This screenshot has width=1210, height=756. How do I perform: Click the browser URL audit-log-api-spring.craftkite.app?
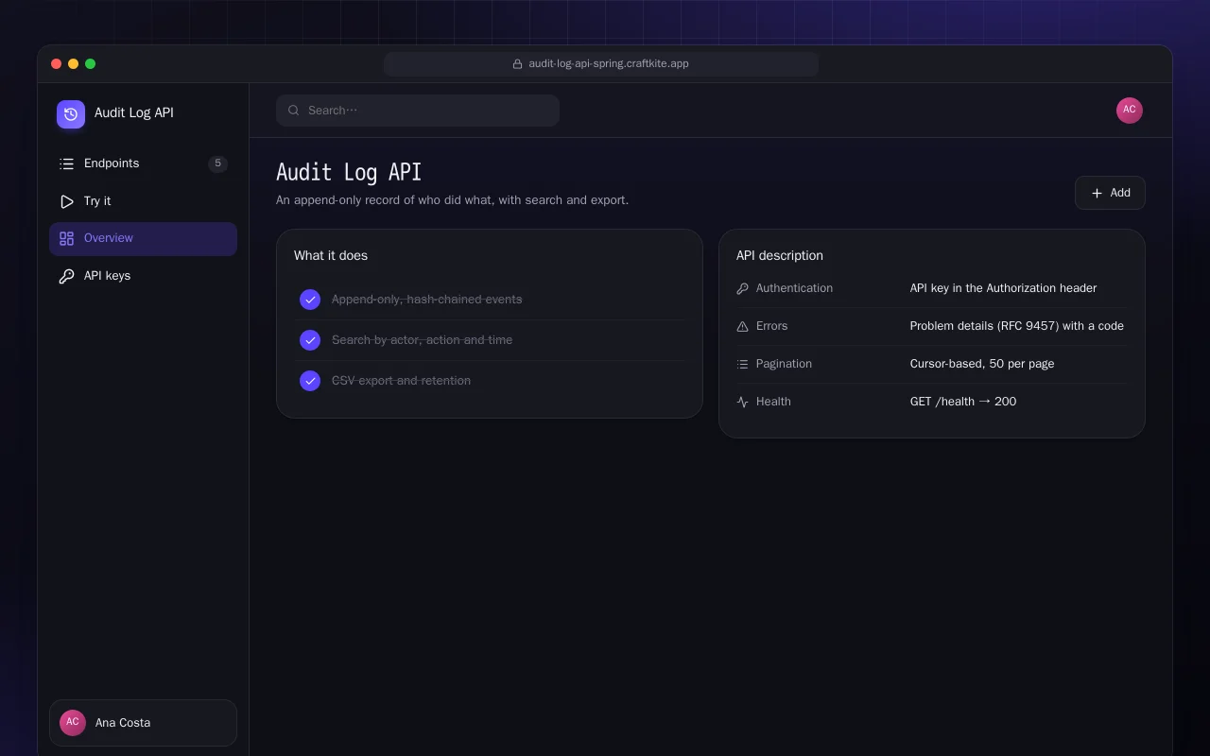pyautogui.click(x=609, y=64)
